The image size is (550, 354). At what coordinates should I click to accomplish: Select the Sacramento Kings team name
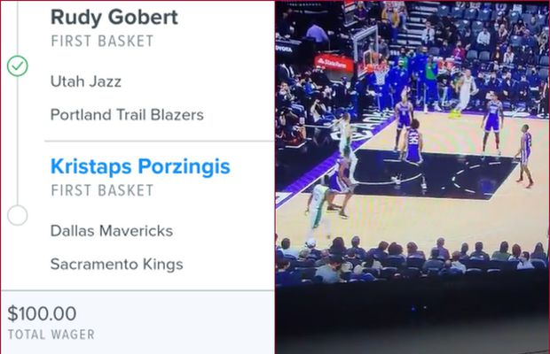coord(117,264)
